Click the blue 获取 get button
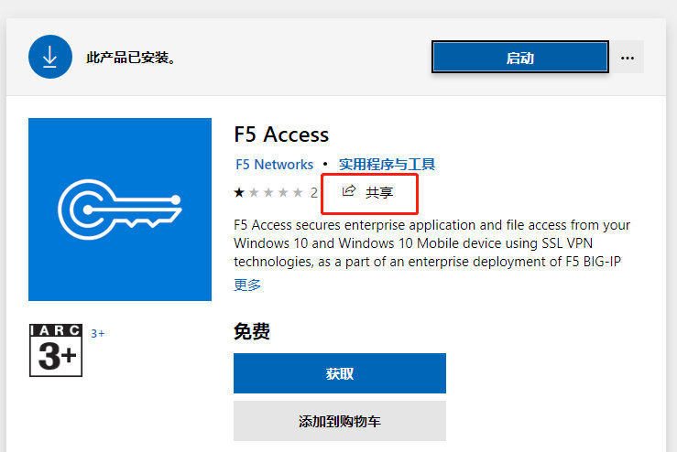The height and width of the screenshot is (452, 677). point(340,373)
